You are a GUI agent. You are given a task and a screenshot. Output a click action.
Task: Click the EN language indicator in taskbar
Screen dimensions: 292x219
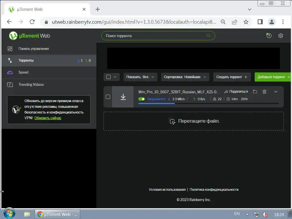(x=237, y=214)
